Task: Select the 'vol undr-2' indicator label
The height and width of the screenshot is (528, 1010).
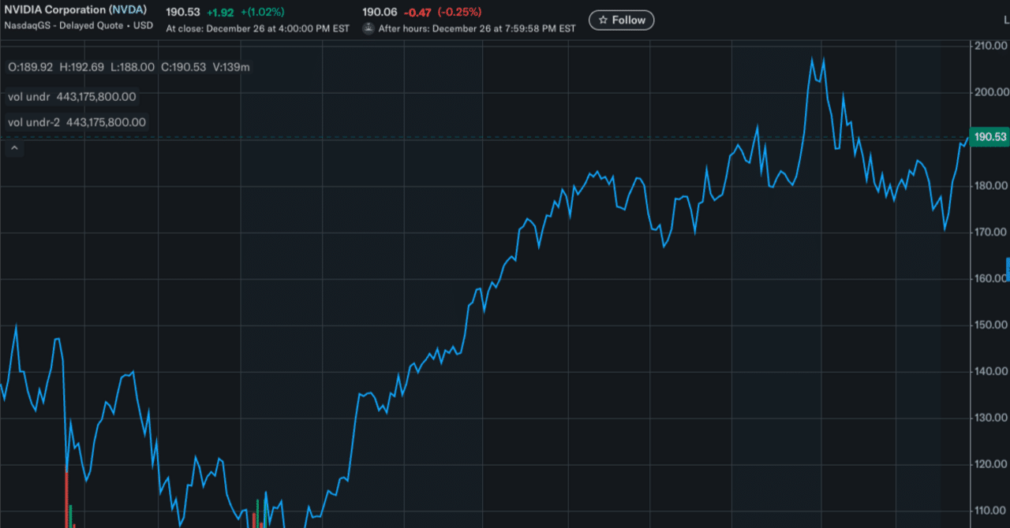Action: [34, 122]
